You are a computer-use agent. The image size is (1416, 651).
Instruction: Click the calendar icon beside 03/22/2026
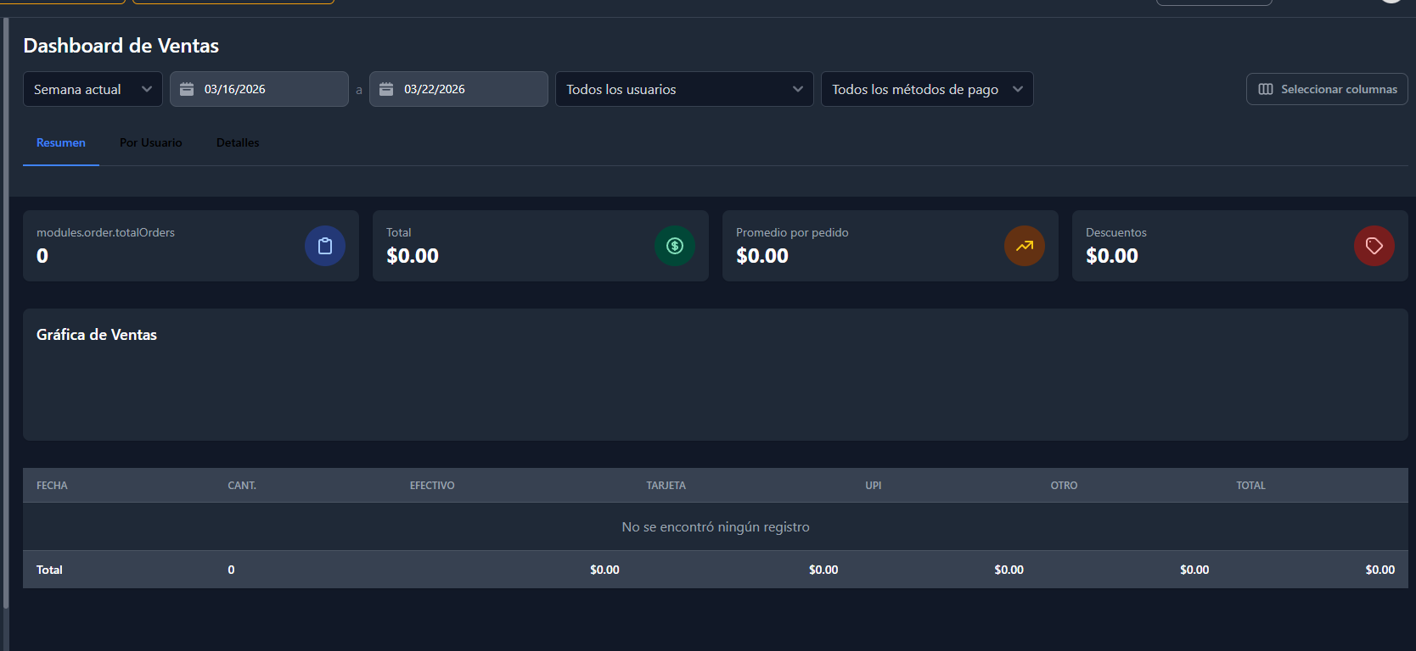(386, 89)
